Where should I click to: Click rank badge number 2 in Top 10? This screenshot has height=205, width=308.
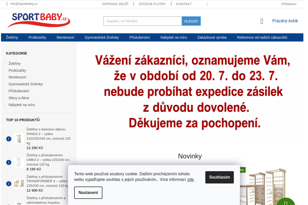click(9, 162)
